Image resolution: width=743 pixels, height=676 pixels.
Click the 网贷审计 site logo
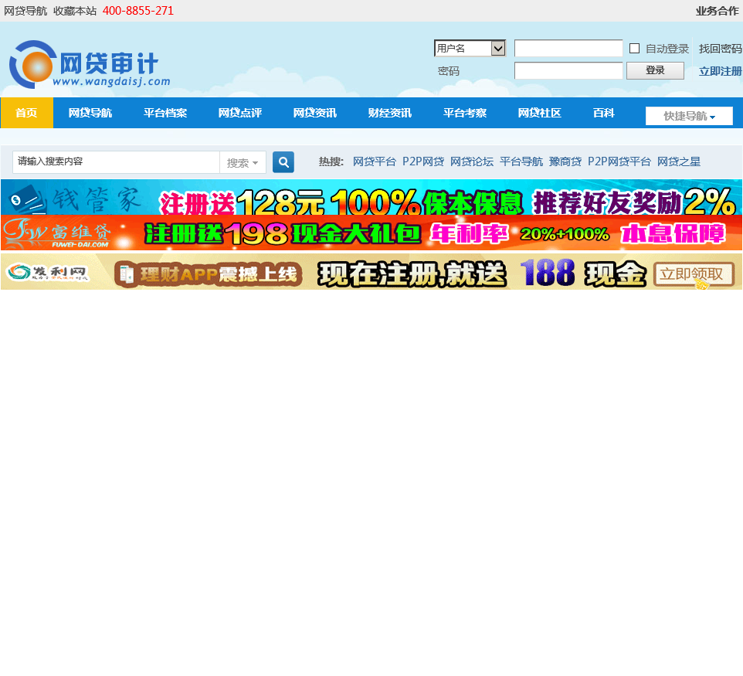point(90,64)
